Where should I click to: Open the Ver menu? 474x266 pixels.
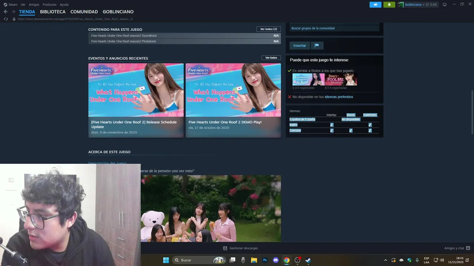(x=23, y=4)
